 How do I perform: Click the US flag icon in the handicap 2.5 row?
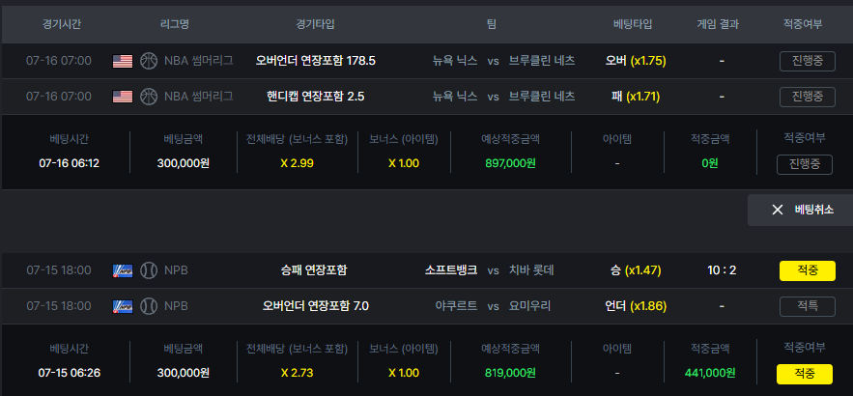(x=123, y=97)
